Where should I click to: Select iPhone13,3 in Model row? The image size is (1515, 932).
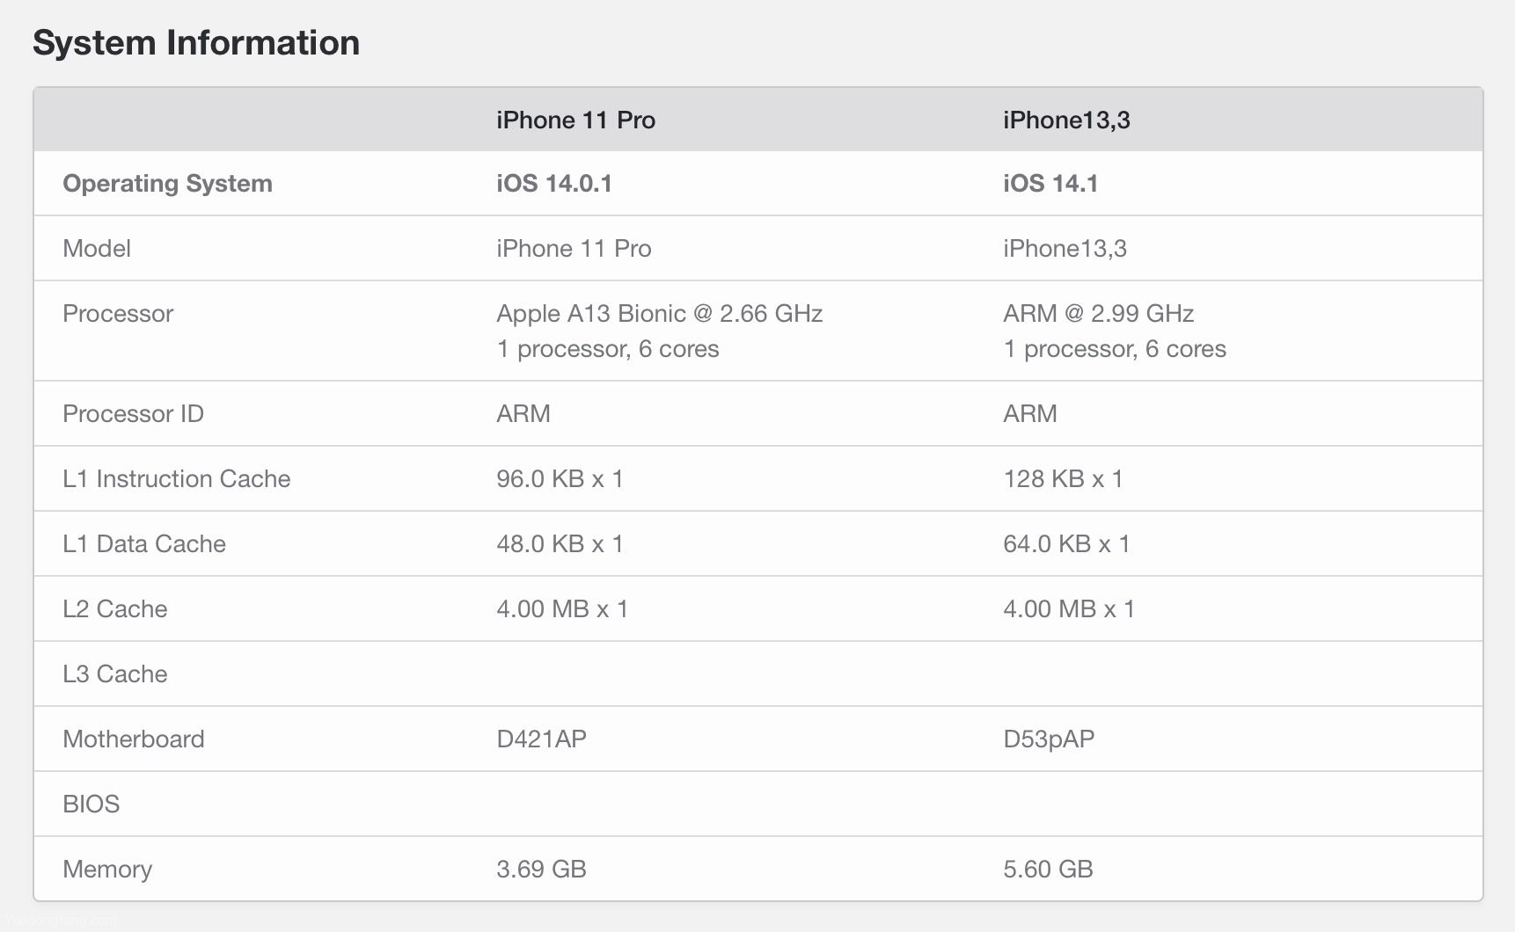click(x=1065, y=249)
